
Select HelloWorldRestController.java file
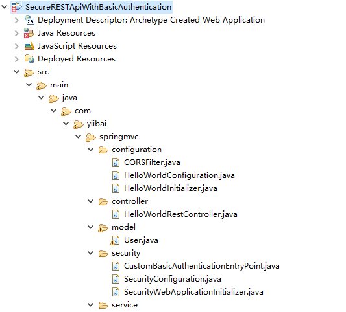[x=180, y=214]
